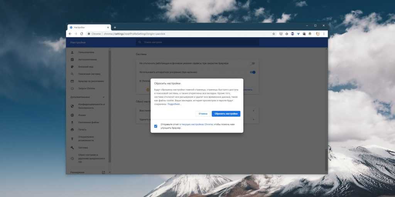Click the Печать printer icon in the sidebar

[72, 130]
